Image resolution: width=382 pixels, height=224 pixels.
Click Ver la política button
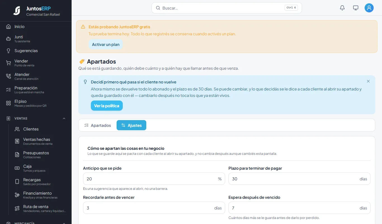pos(107,106)
